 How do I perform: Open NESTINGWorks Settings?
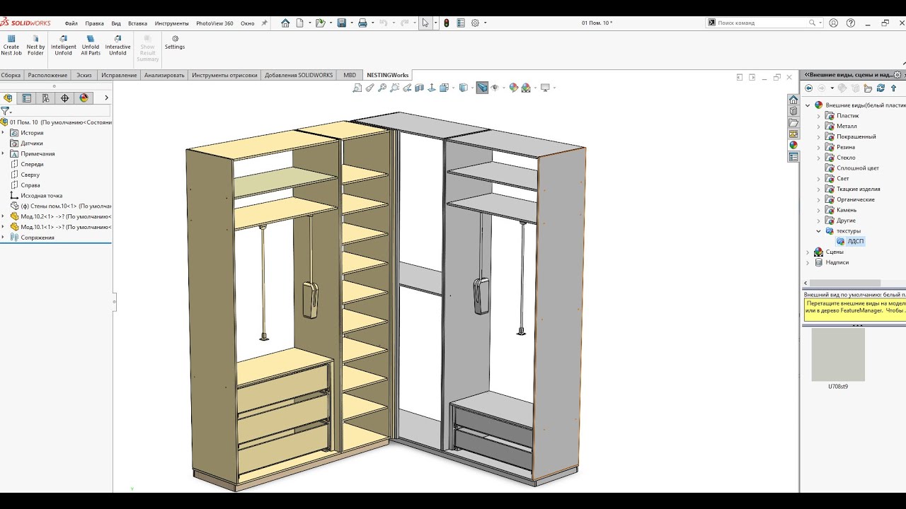coord(175,42)
